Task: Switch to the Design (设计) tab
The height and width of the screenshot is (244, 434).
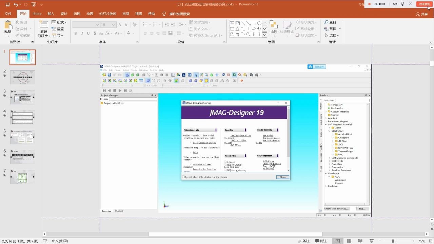Action: pos(64,14)
